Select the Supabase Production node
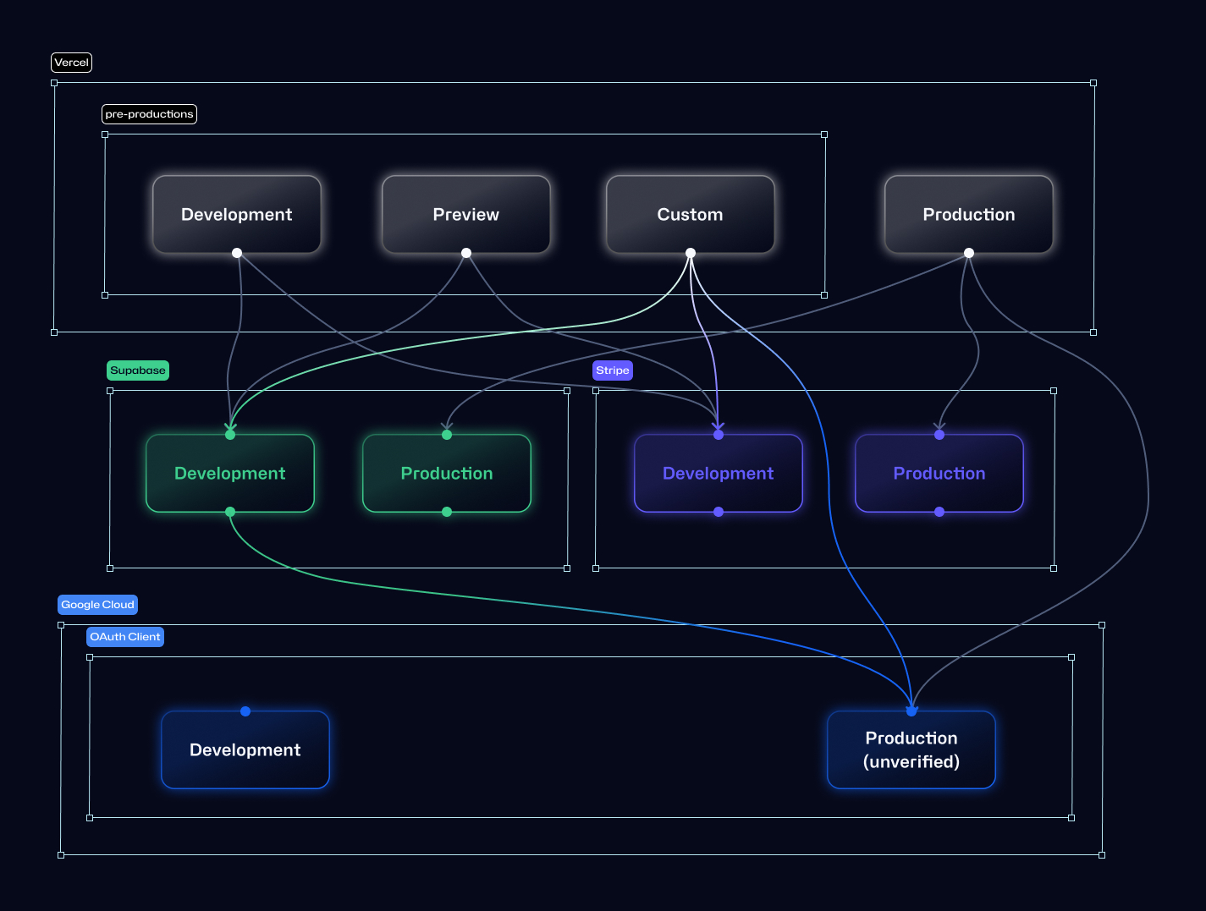1206x911 pixels. pyautogui.click(x=447, y=473)
